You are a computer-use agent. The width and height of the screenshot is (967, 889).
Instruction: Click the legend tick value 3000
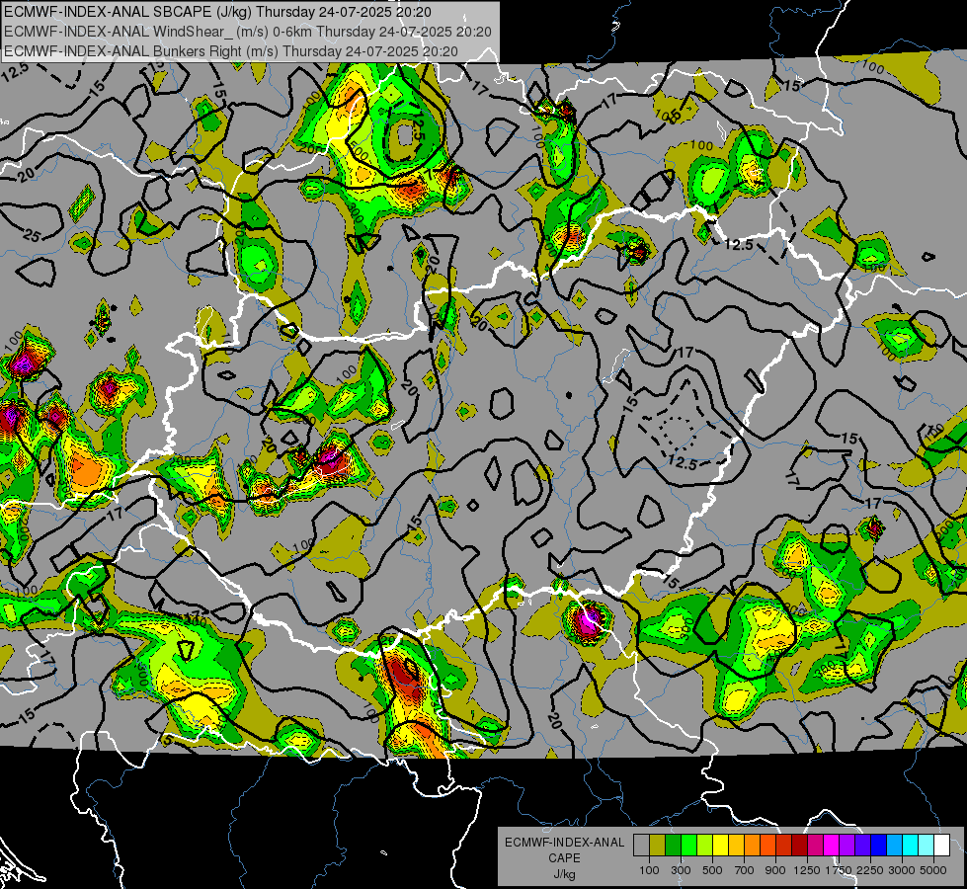902,870
